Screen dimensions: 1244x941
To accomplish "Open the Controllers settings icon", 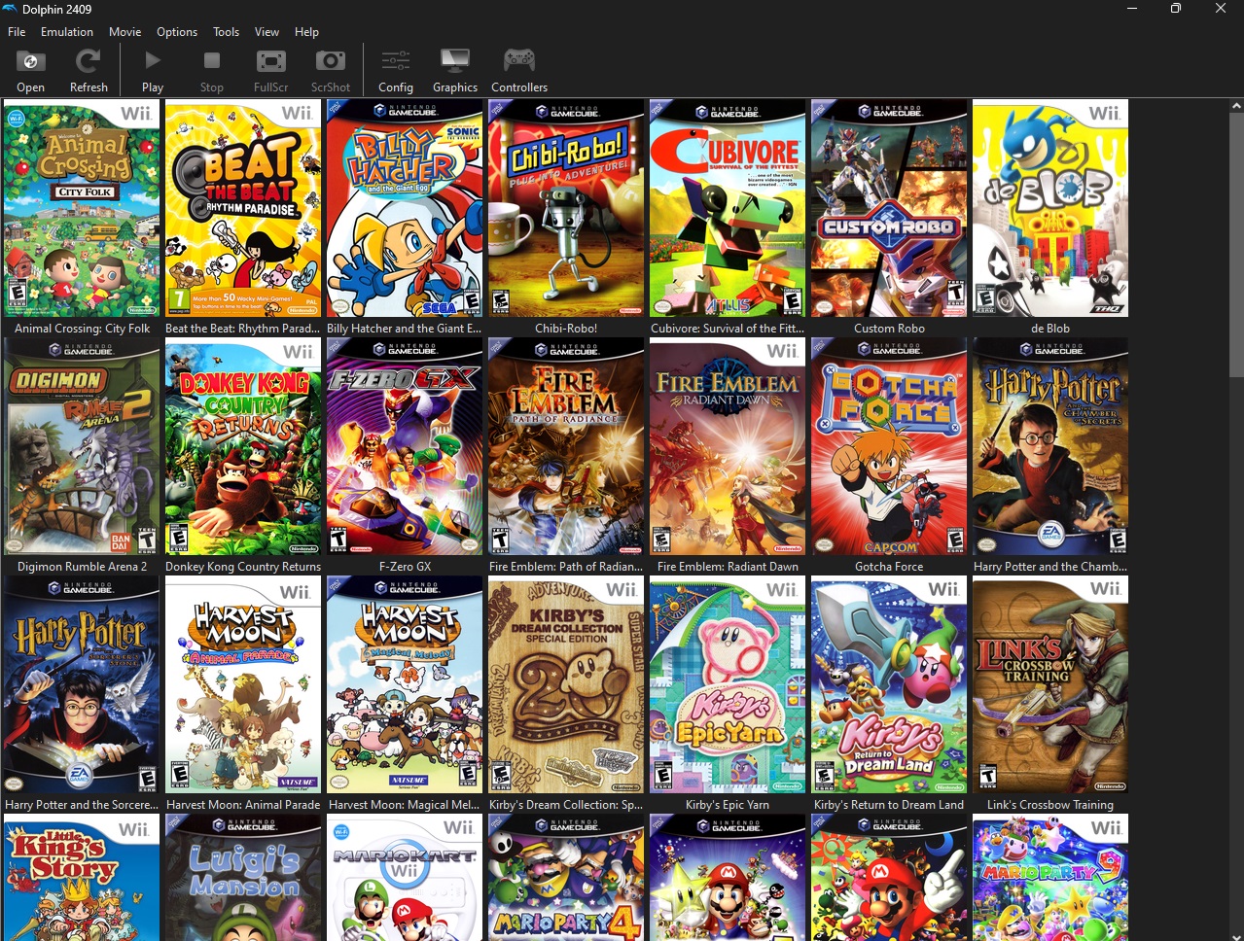I will (x=519, y=62).
